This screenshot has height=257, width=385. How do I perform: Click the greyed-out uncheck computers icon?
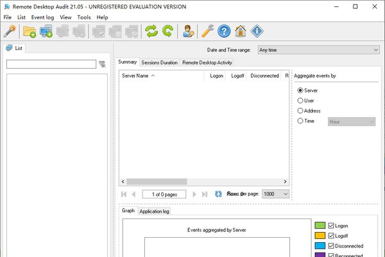115,31
